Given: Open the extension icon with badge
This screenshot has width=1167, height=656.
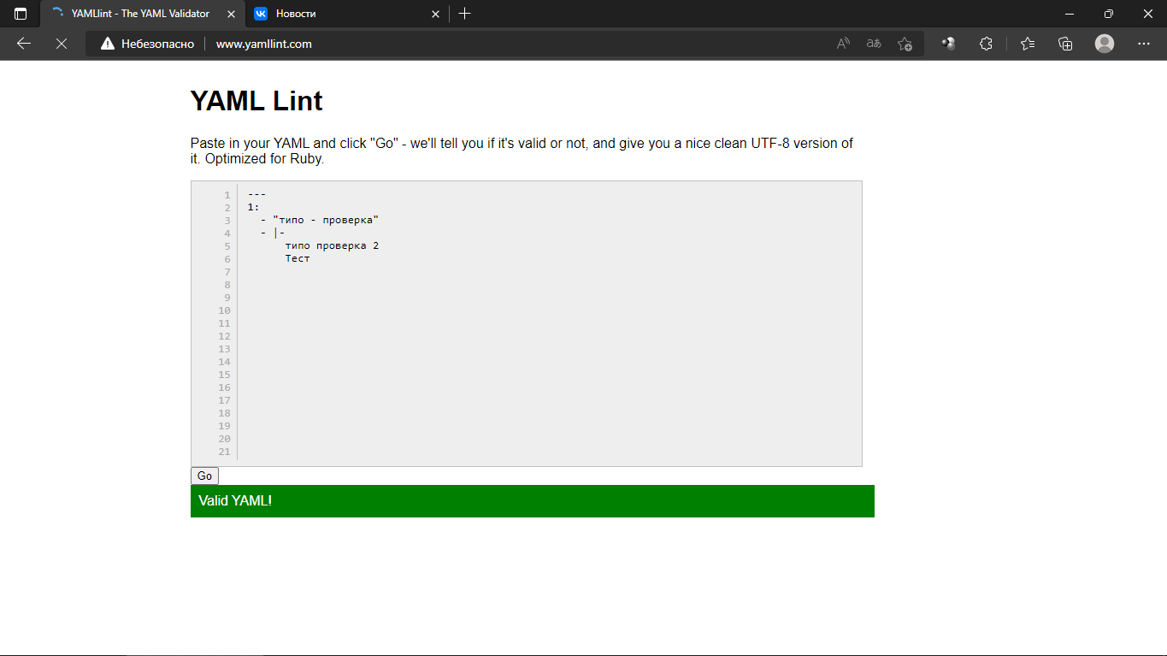Looking at the screenshot, I should coord(948,44).
